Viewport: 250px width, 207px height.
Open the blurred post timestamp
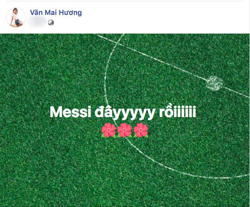[x=38, y=23]
